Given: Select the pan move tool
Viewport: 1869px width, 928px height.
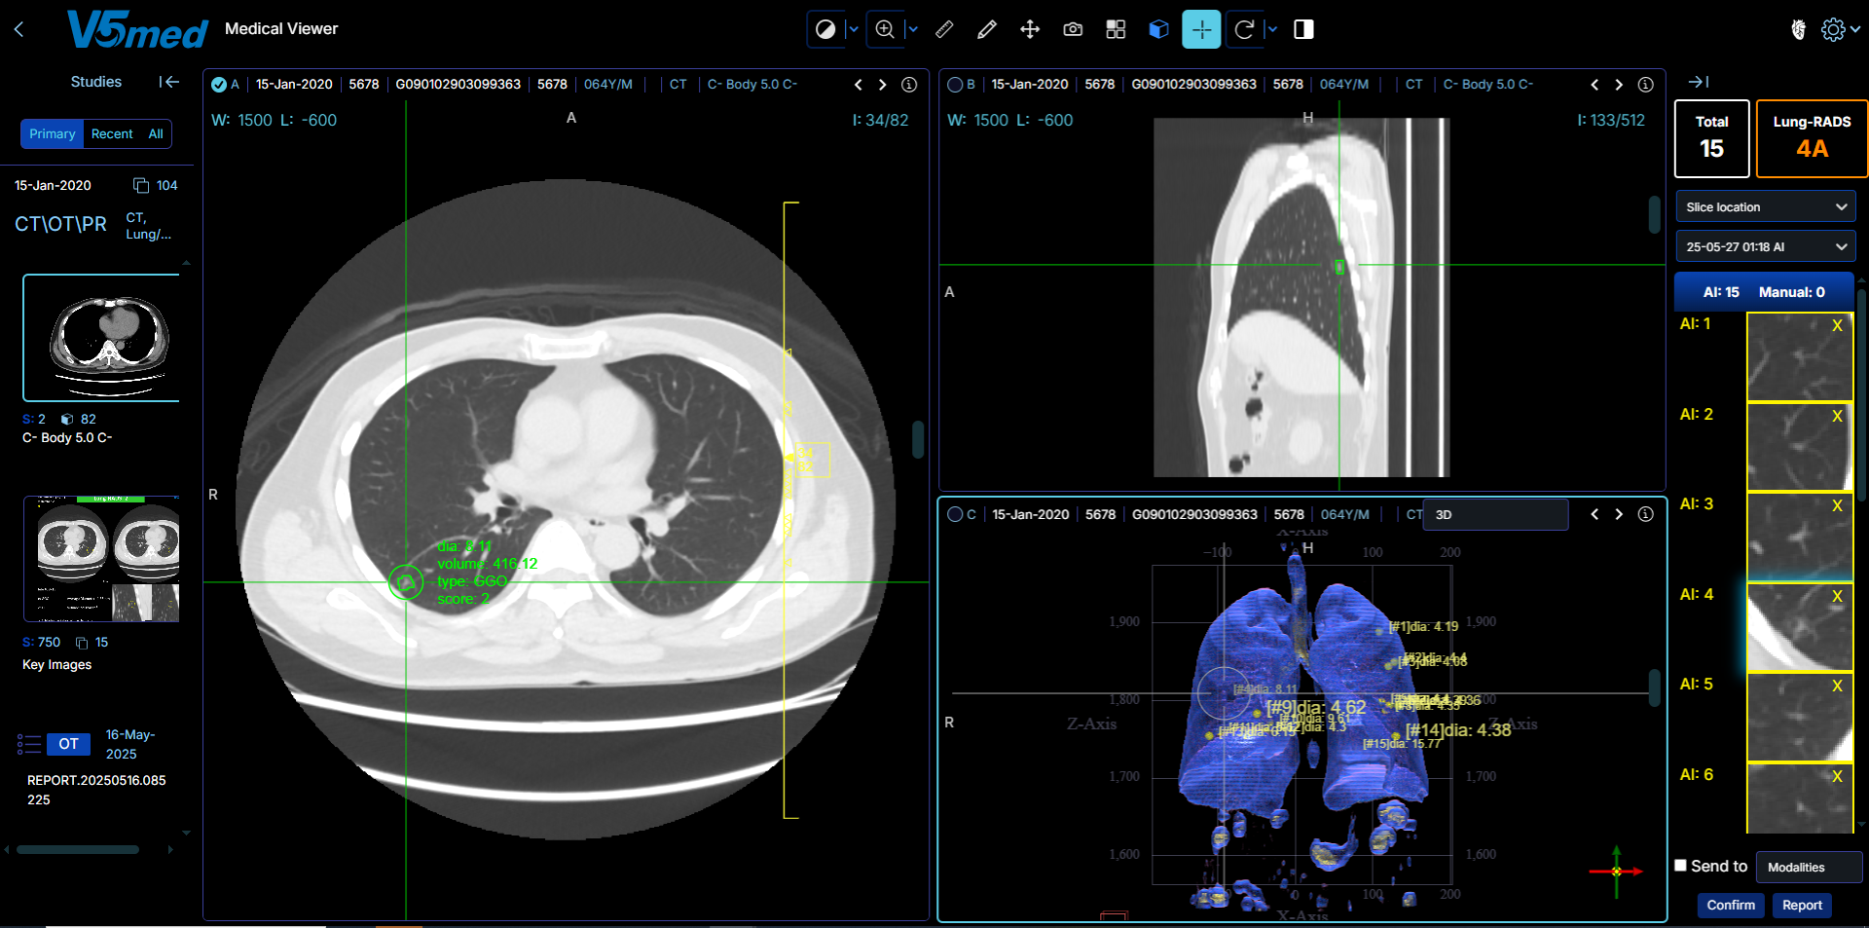Looking at the screenshot, I should click(x=1030, y=29).
